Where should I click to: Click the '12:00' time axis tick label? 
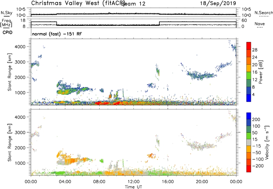133,182
